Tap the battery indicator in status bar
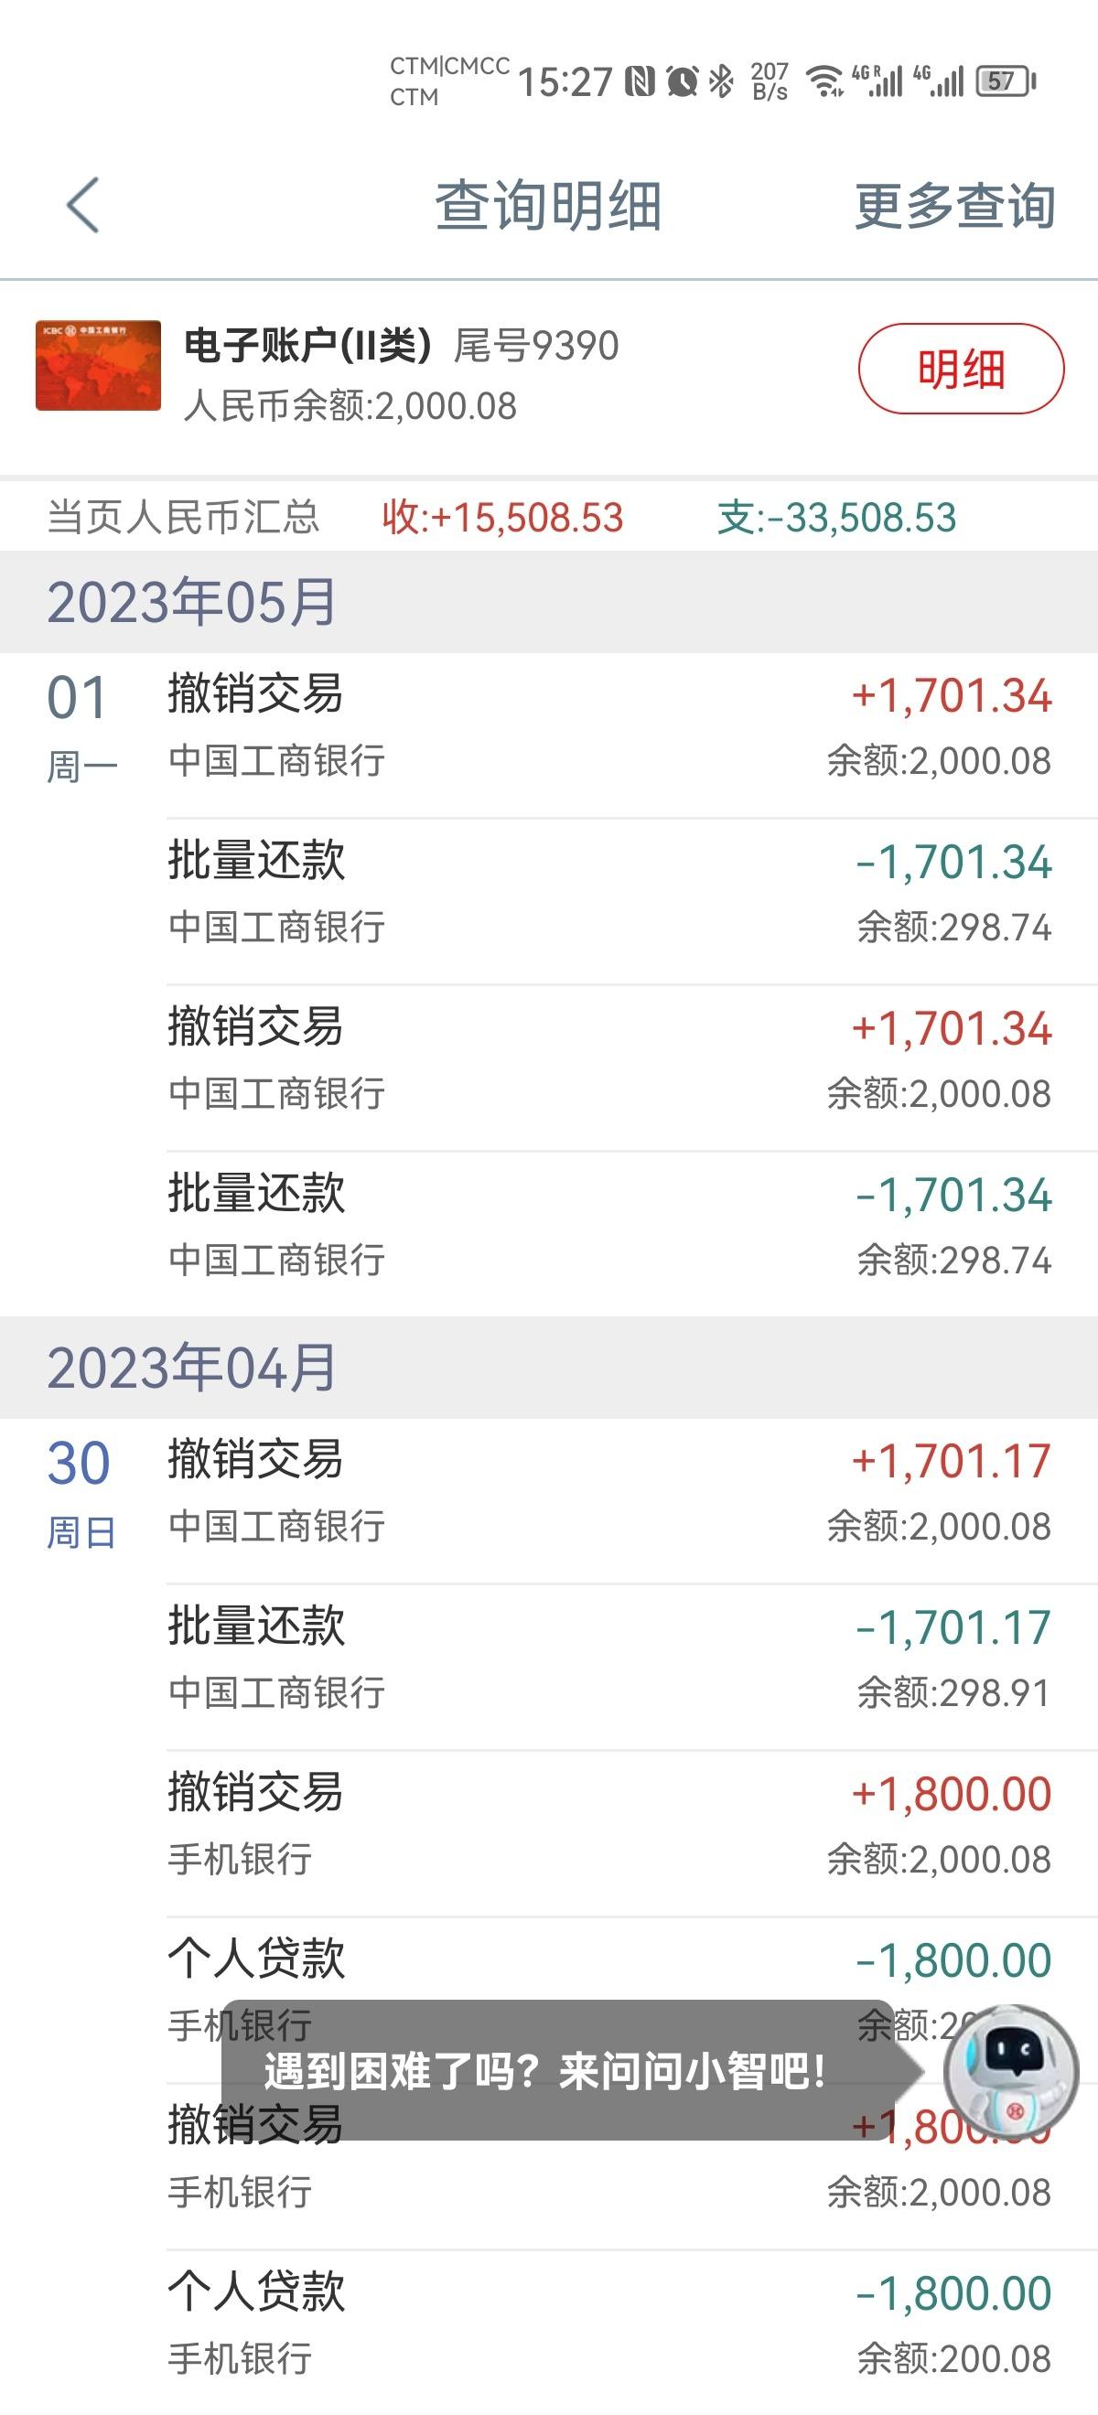 [1006, 81]
